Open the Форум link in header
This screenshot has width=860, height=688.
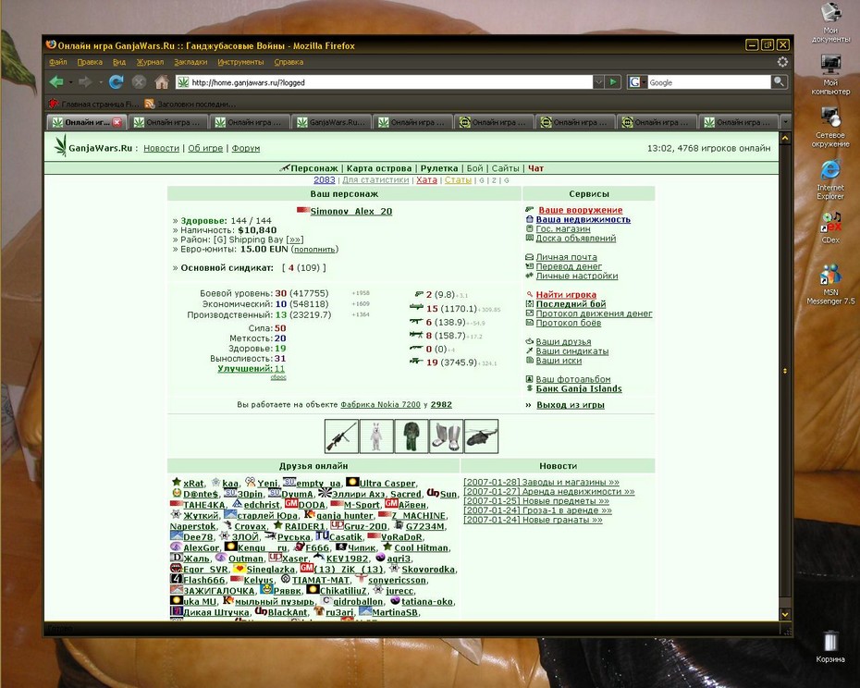pos(246,148)
